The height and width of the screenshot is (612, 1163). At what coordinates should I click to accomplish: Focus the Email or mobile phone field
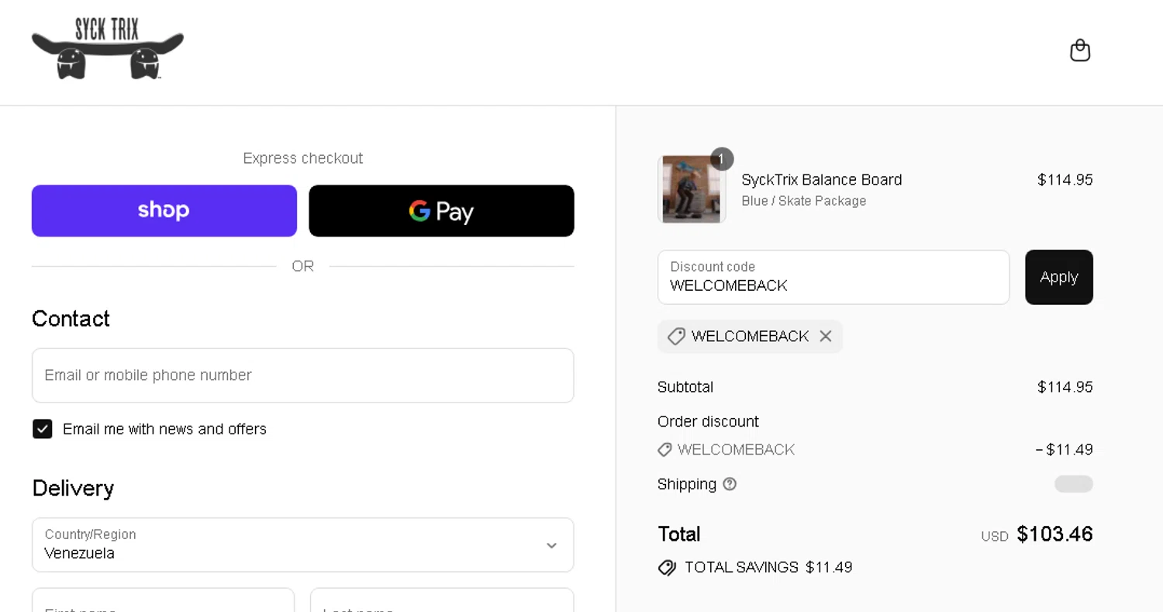click(303, 375)
